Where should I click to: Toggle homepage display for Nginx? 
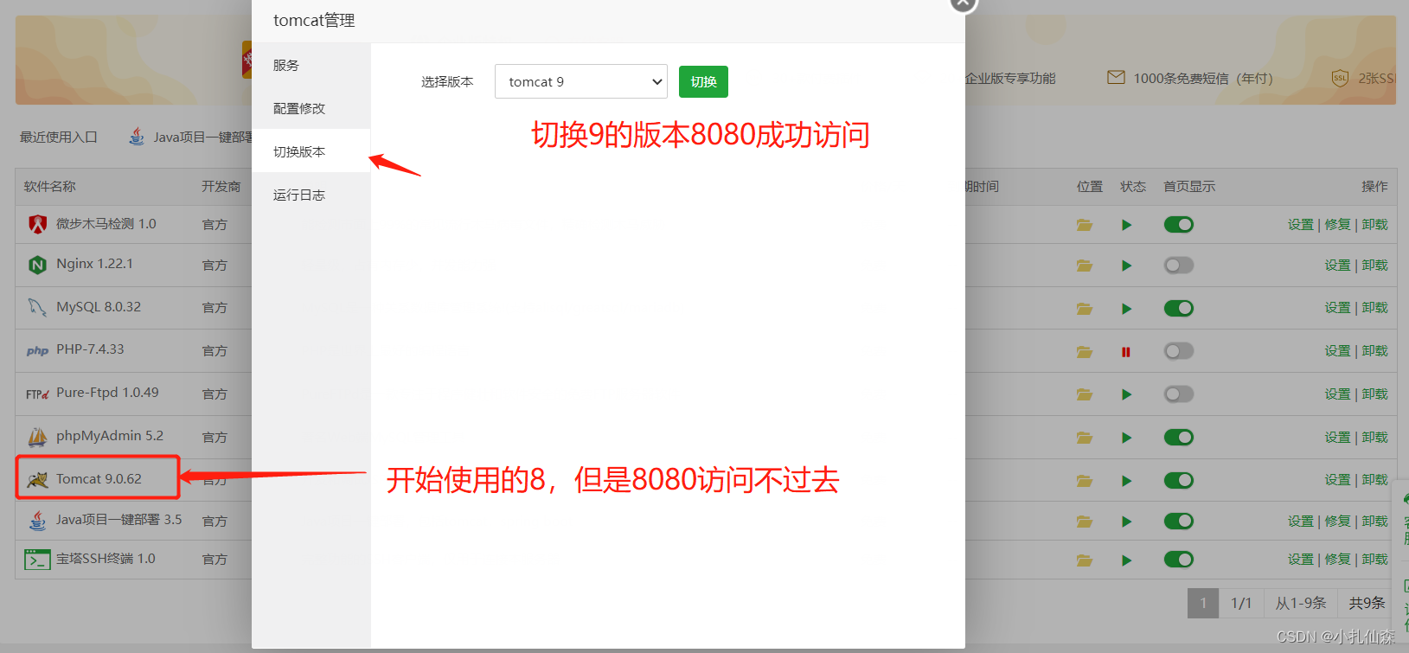coord(1178,266)
